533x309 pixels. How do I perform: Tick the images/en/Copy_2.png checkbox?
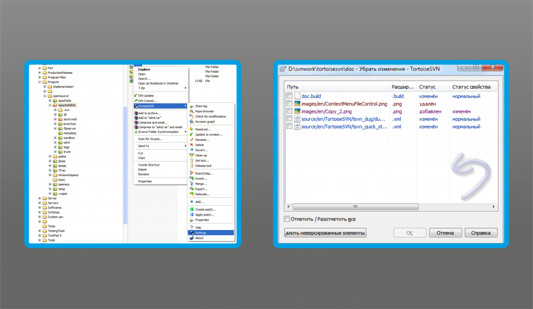tap(289, 111)
